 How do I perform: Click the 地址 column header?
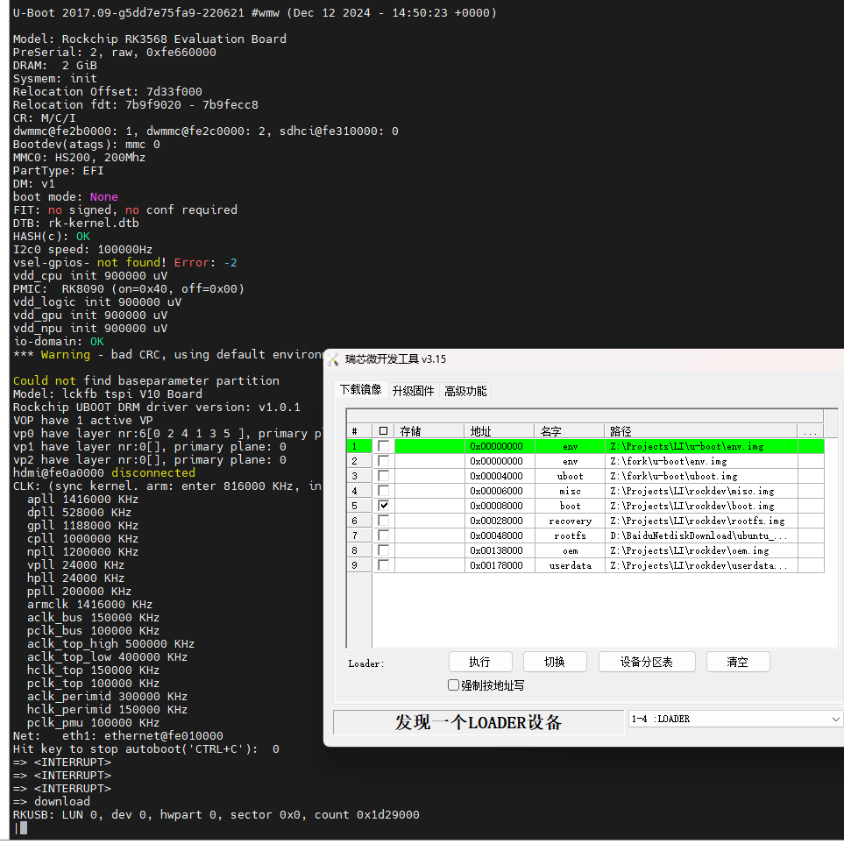499,431
